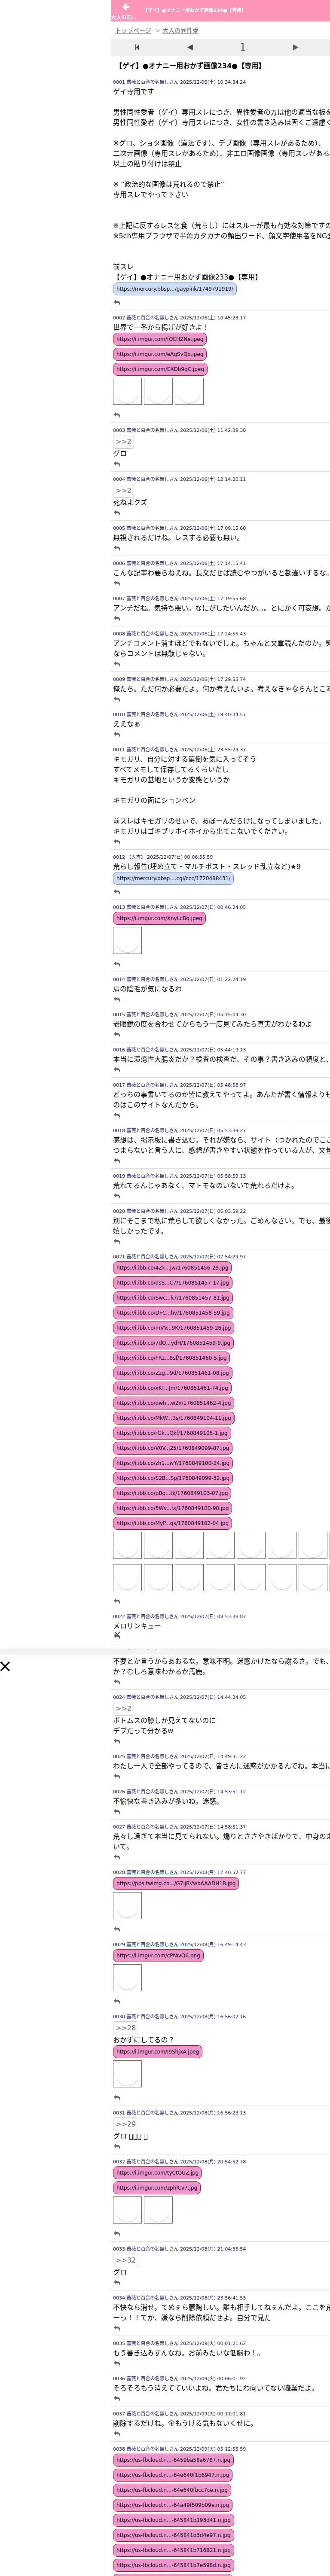Go to the previous page arrow
Viewport: 330px width, 2576px height.
point(190,47)
